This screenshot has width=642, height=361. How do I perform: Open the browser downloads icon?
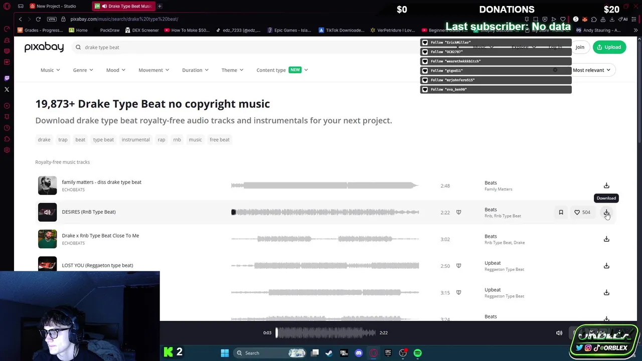(612, 19)
